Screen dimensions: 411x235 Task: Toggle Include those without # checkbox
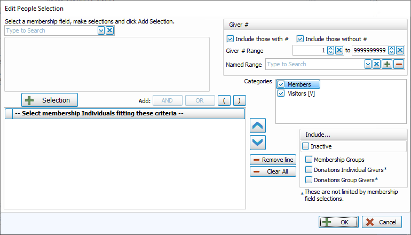(300, 39)
